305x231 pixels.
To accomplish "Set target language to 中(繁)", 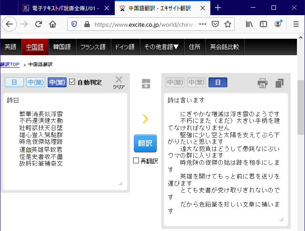I will point(196,82).
